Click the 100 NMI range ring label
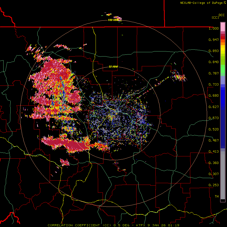Viewport: 227px width, 227px height. coord(113,20)
